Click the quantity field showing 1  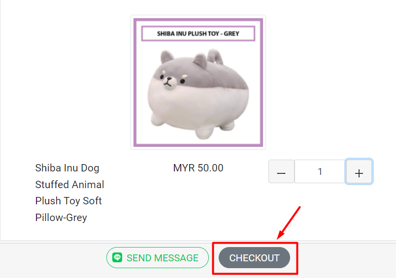(320, 171)
